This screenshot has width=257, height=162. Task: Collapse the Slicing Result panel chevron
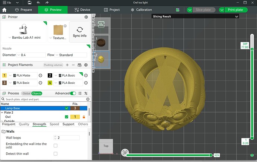[x=237, y=16]
